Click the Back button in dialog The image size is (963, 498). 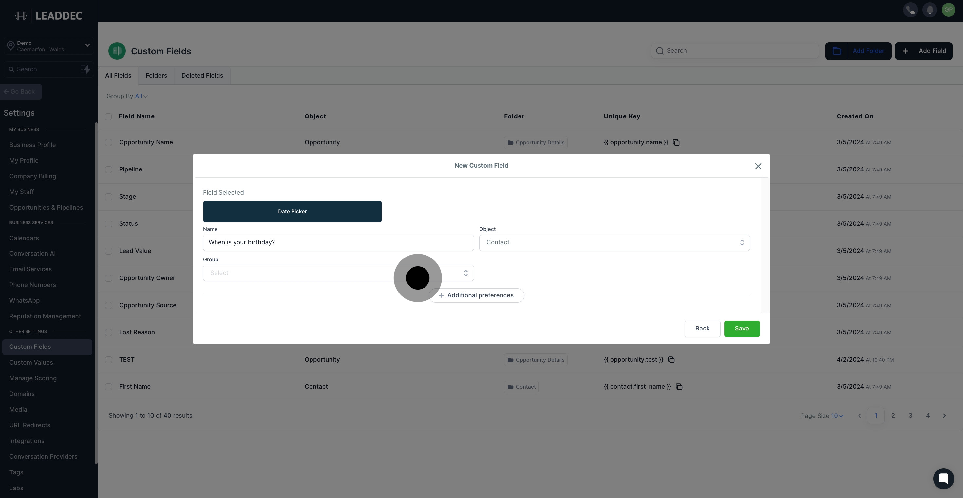point(702,329)
